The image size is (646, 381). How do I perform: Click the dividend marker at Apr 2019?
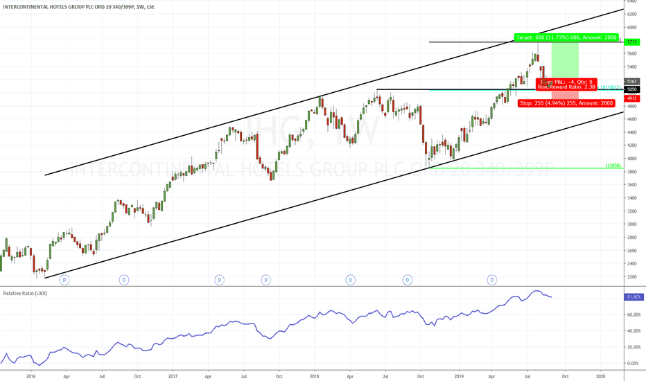point(492,280)
